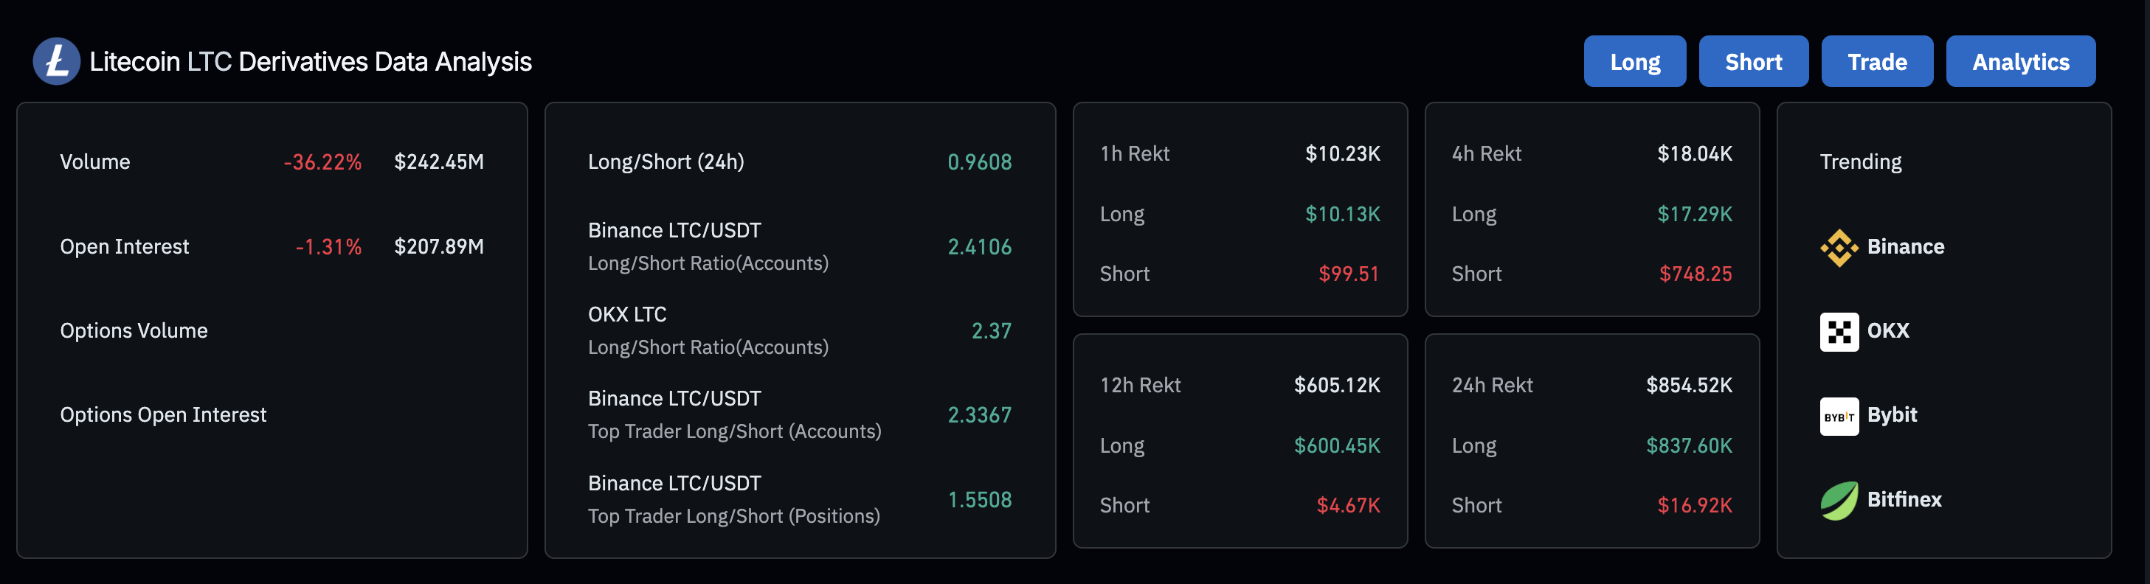
Task: Click the Long/Short (24h) ratio 0.9608
Action: (x=979, y=161)
